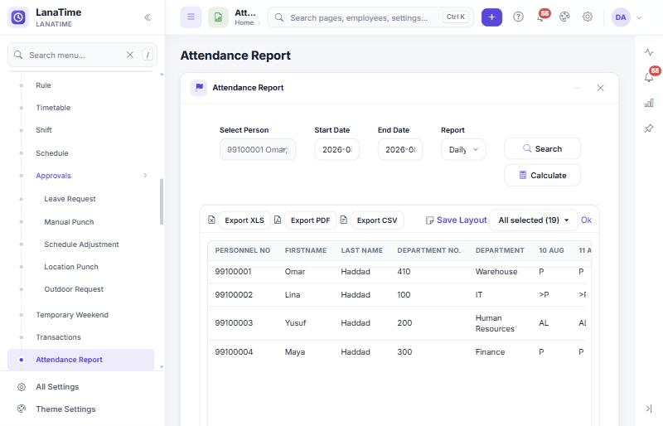This screenshot has height=426, width=663.
Task: Click the DA user avatar
Action: [x=621, y=17]
